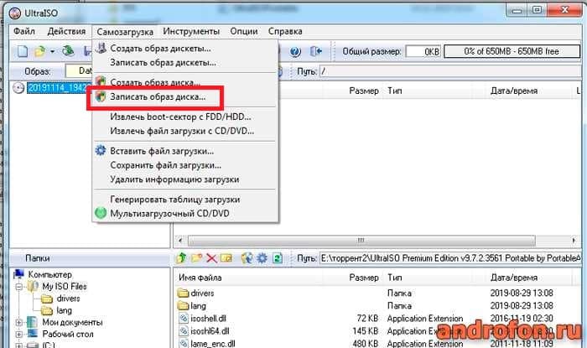Select the lang folder in the file list
The image size is (587, 348).
[198, 306]
